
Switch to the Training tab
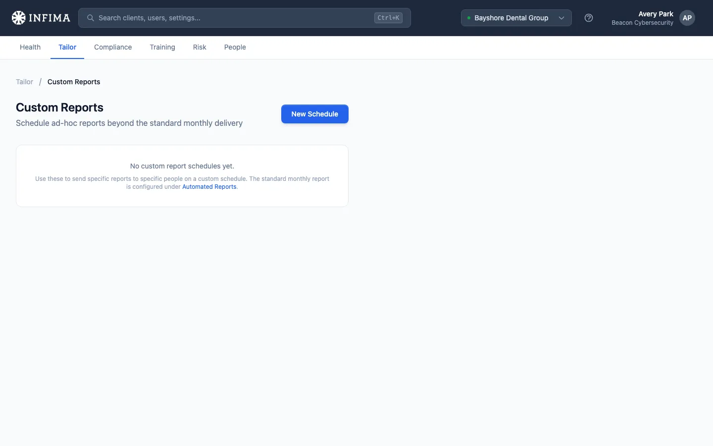(x=162, y=47)
